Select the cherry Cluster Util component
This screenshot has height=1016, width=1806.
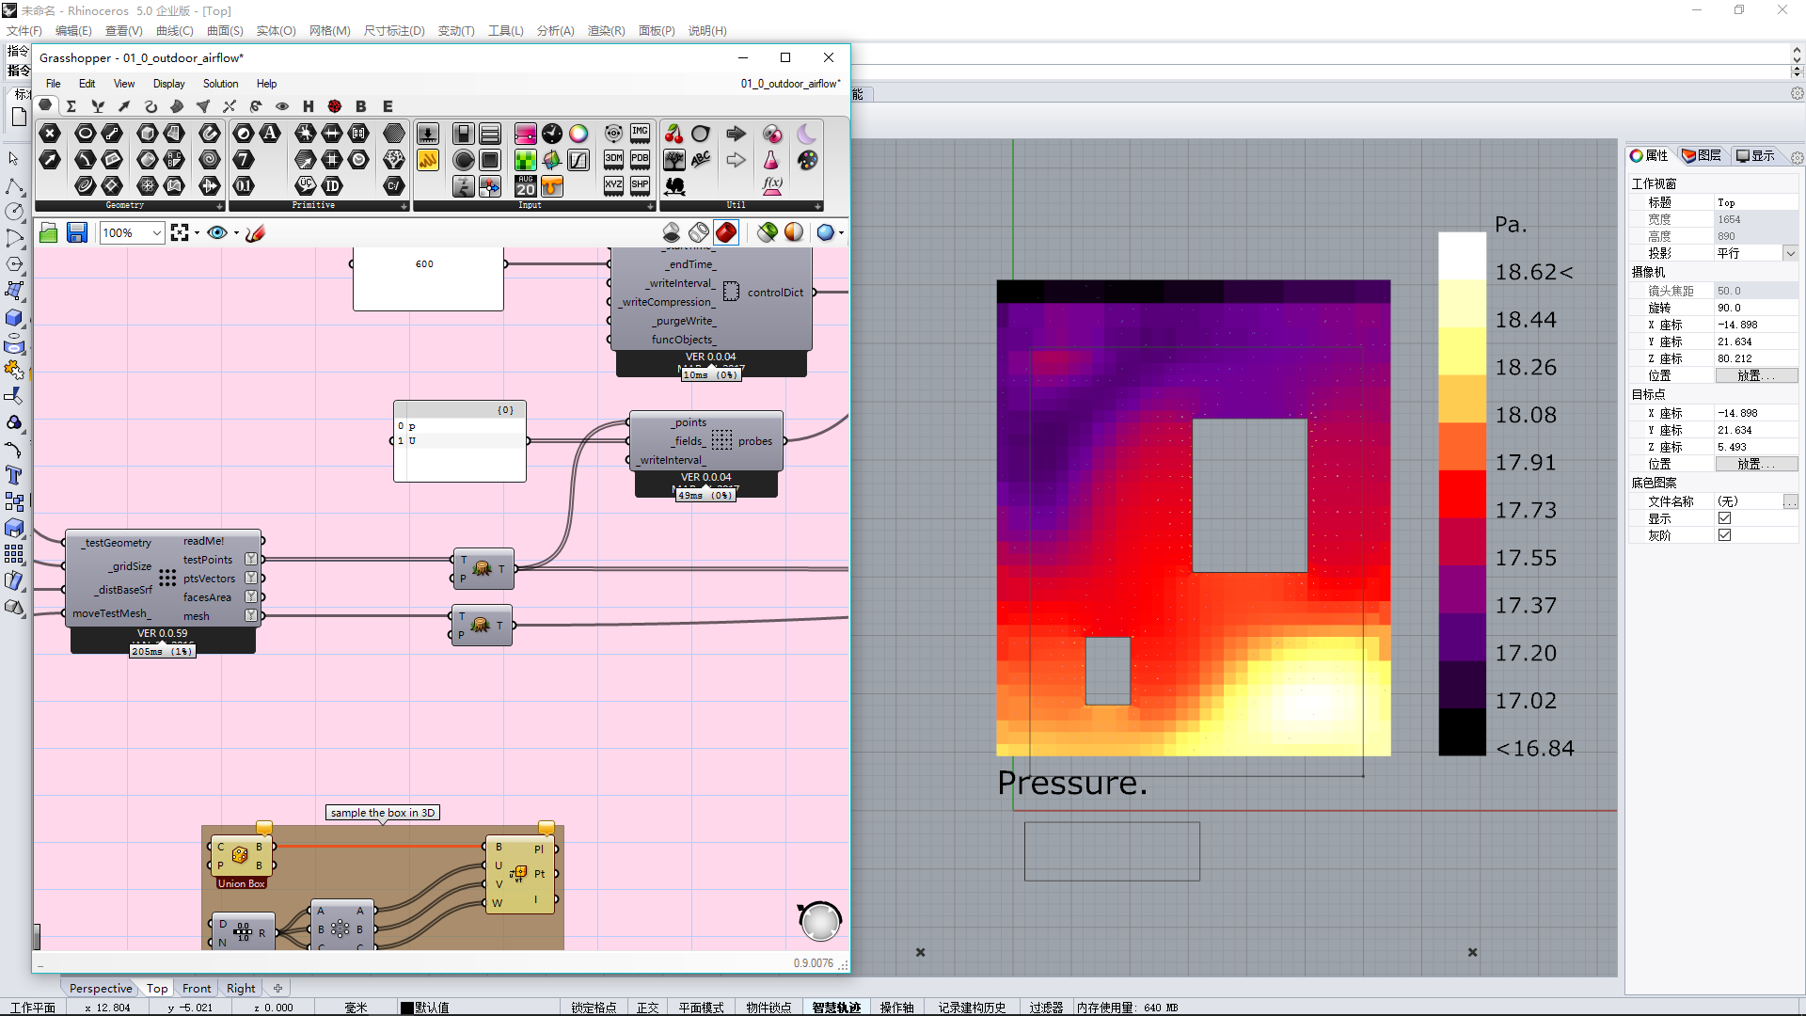tap(673, 134)
